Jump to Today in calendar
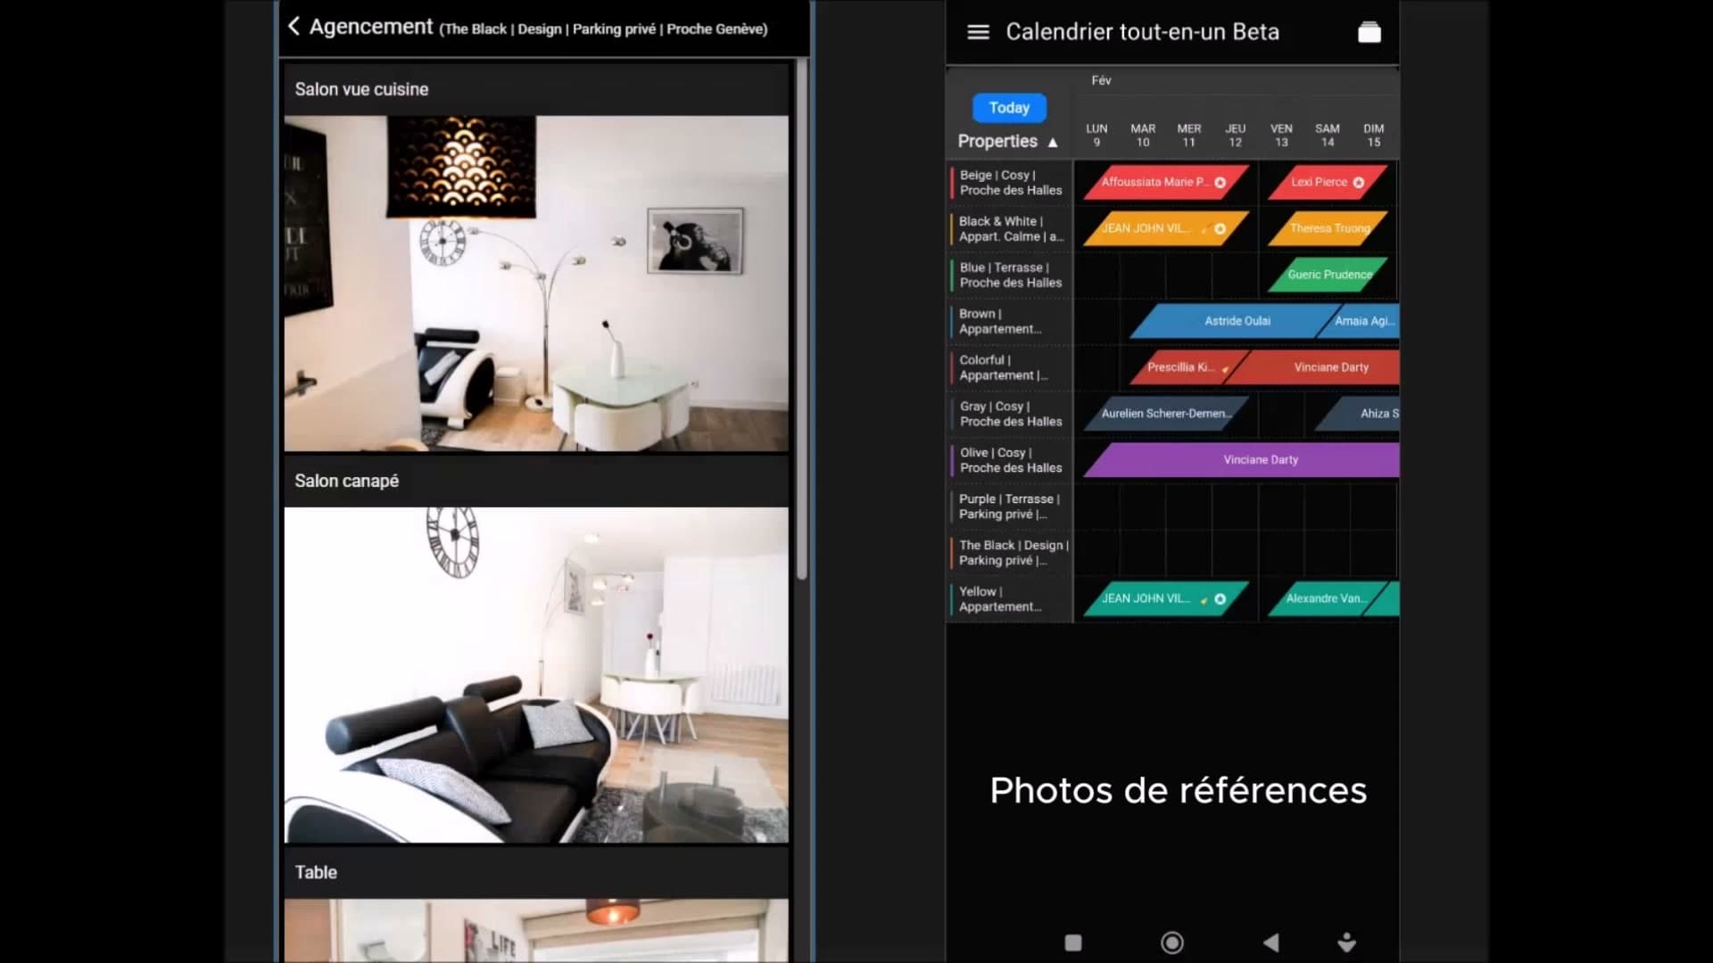The image size is (1713, 963). (1009, 108)
